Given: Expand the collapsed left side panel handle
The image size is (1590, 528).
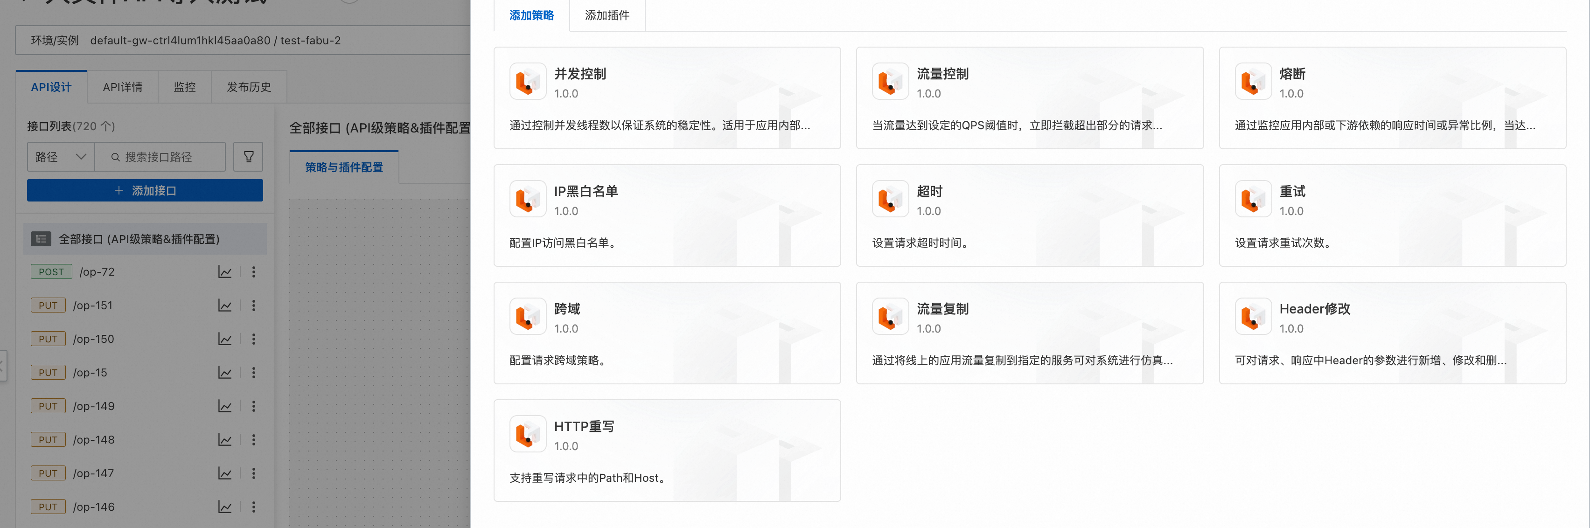Looking at the screenshot, I should (x=2, y=365).
